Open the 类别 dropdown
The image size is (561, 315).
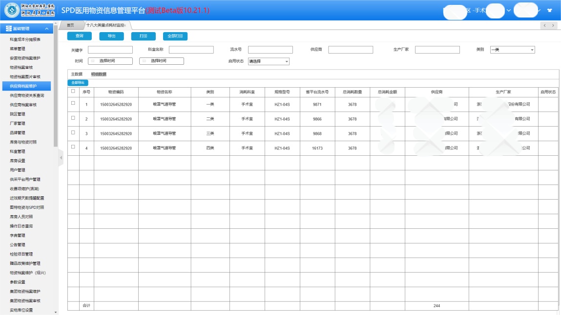tap(512, 50)
